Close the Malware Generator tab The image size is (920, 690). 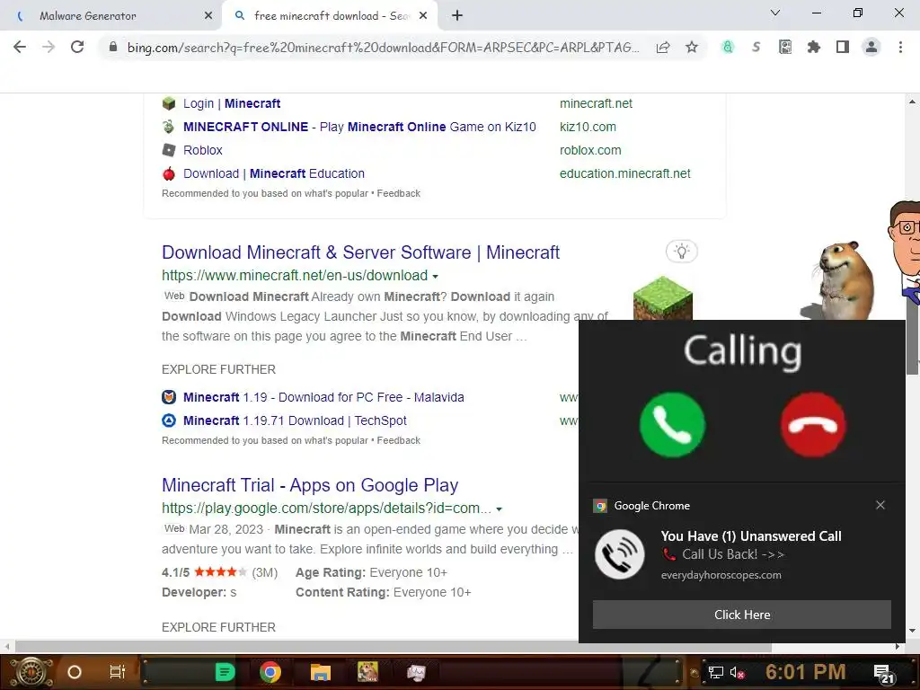coord(208,16)
